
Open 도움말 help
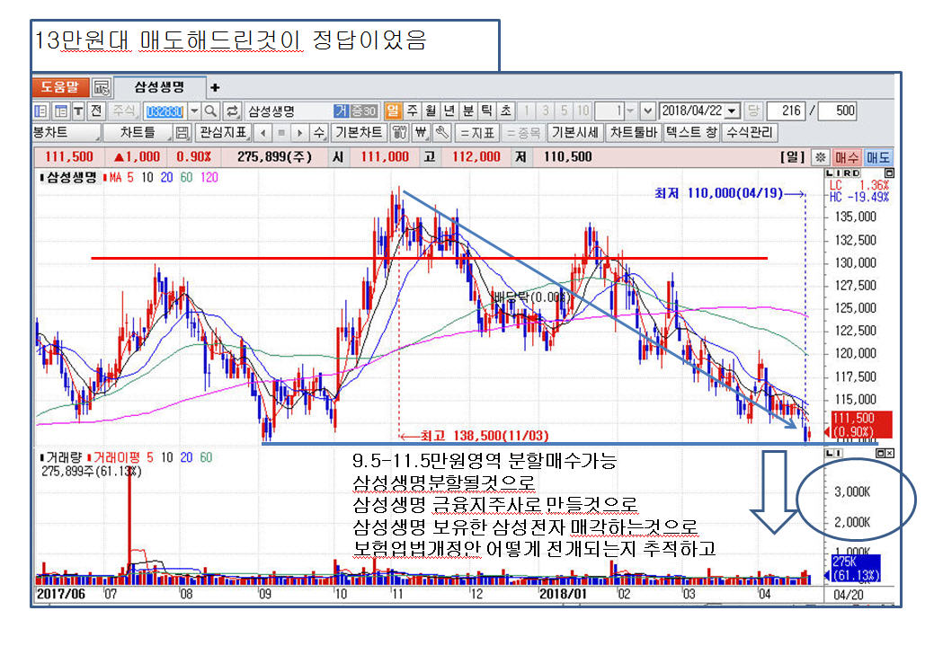tap(61, 86)
